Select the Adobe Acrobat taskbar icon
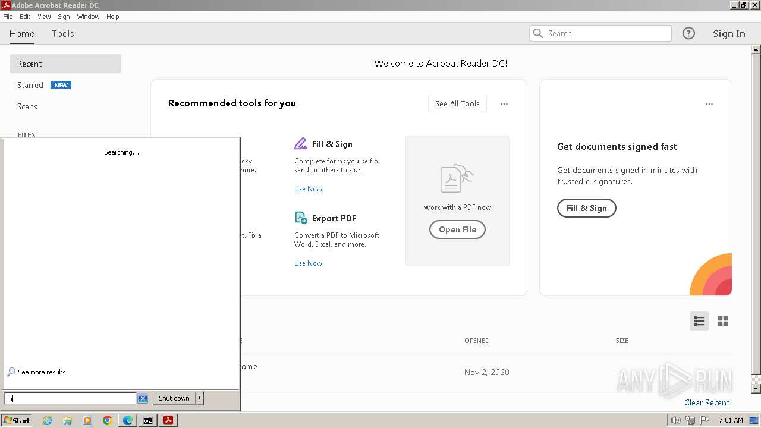This screenshot has height=428, width=761. point(168,420)
